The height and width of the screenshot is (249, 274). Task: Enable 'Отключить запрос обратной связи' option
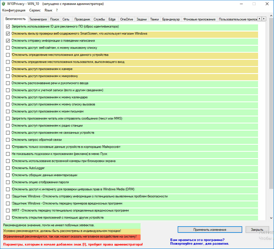[x=8, y=139]
